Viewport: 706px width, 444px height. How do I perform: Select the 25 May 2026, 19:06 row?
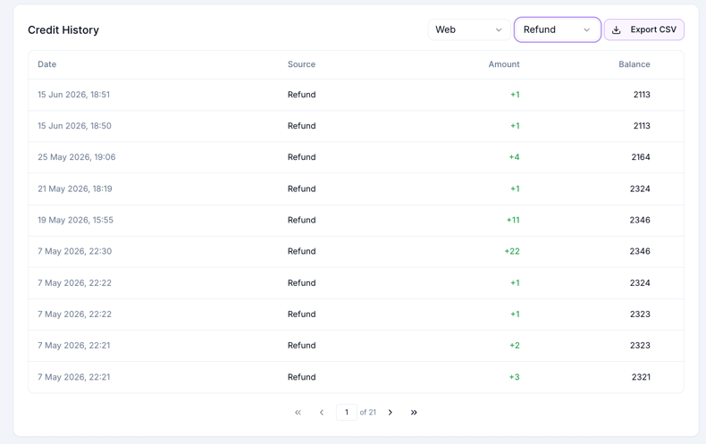(x=356, y=157)
